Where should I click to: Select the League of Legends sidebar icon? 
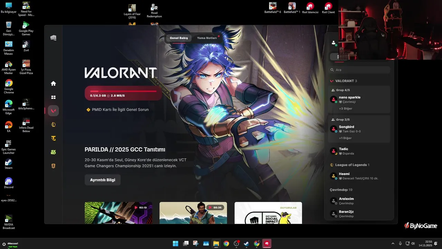click(x=53, y=124)
